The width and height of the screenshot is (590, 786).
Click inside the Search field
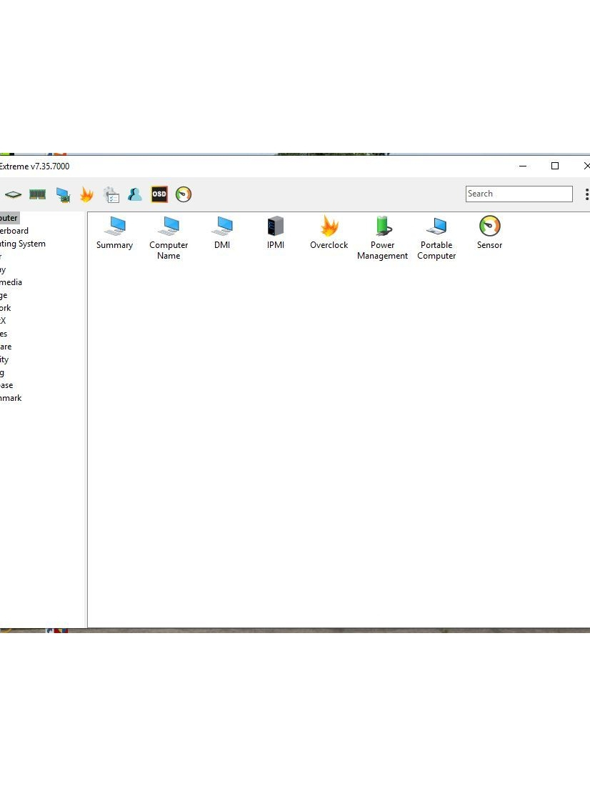(x=519, y=194)
